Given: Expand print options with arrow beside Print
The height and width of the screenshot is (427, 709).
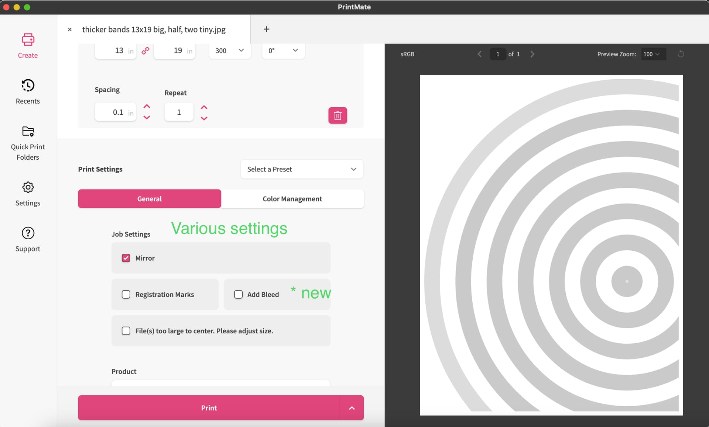Looking at the screenshot, I should click(x=352, y=408).
